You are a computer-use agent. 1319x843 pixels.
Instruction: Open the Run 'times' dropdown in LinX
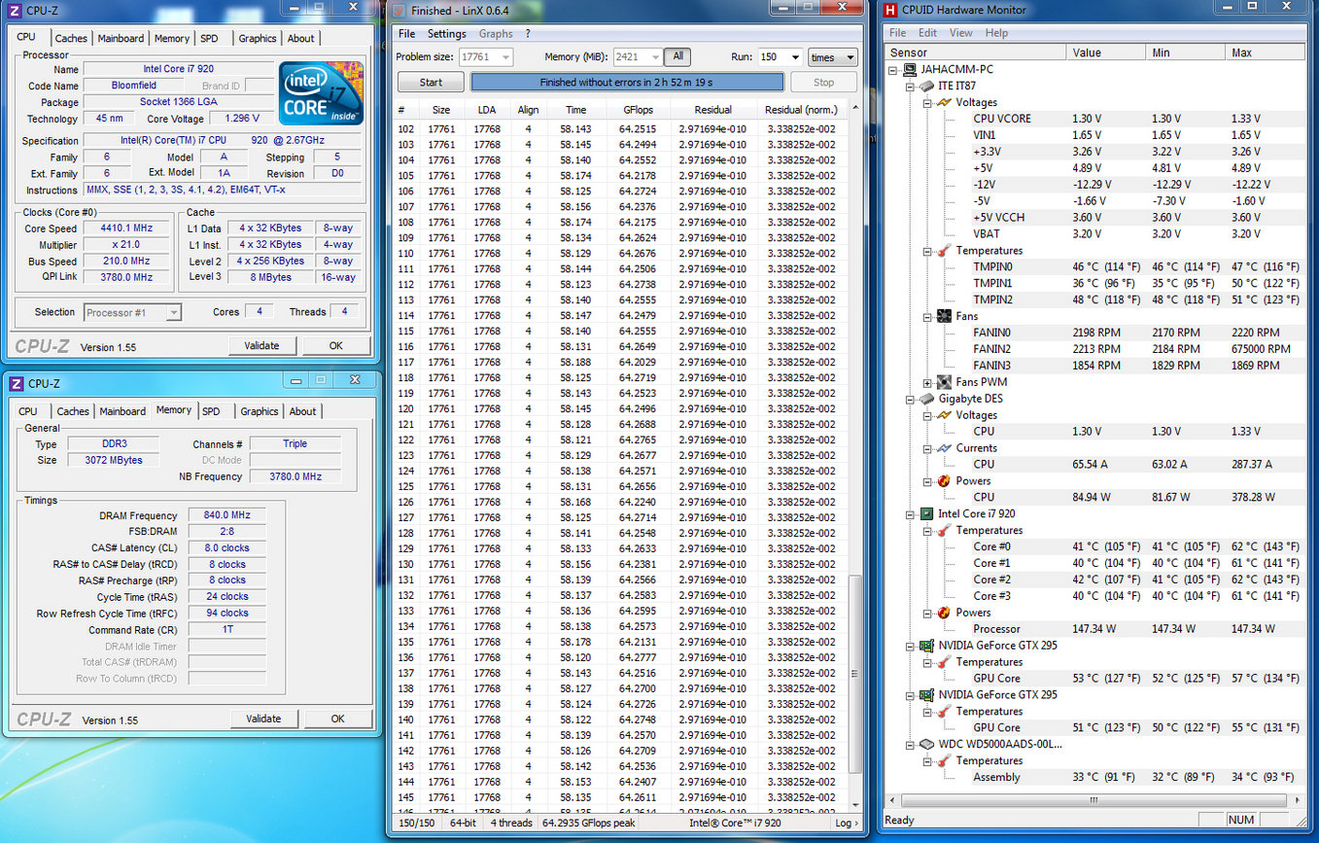click(x=833, y=57)
